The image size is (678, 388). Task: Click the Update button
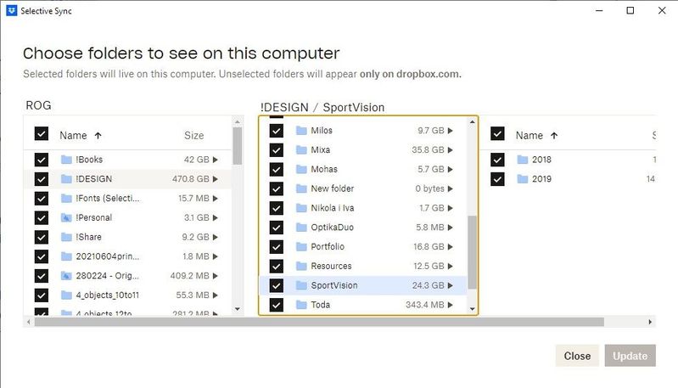click(x=630, y=356)
